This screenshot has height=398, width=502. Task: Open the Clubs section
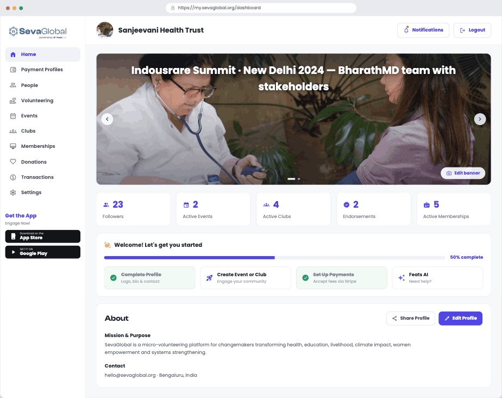[42, 131]
